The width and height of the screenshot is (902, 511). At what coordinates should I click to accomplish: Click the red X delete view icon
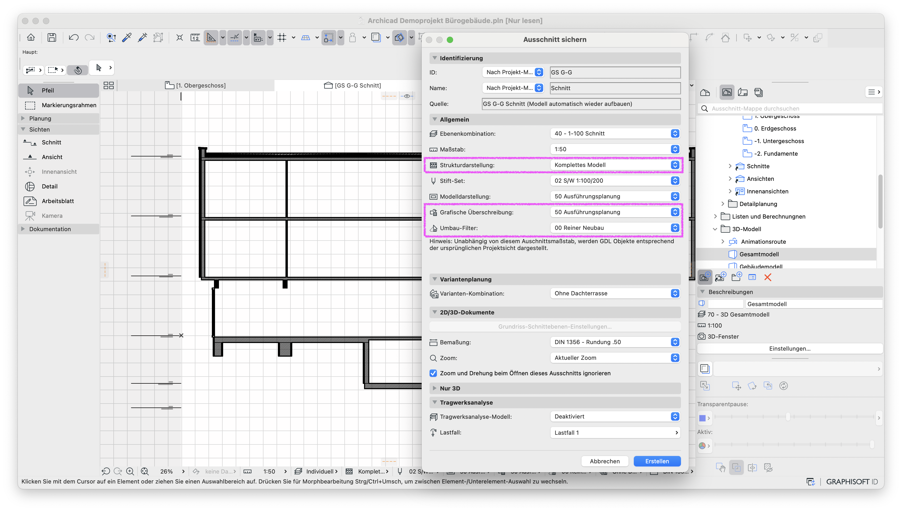tap(768, 277)
